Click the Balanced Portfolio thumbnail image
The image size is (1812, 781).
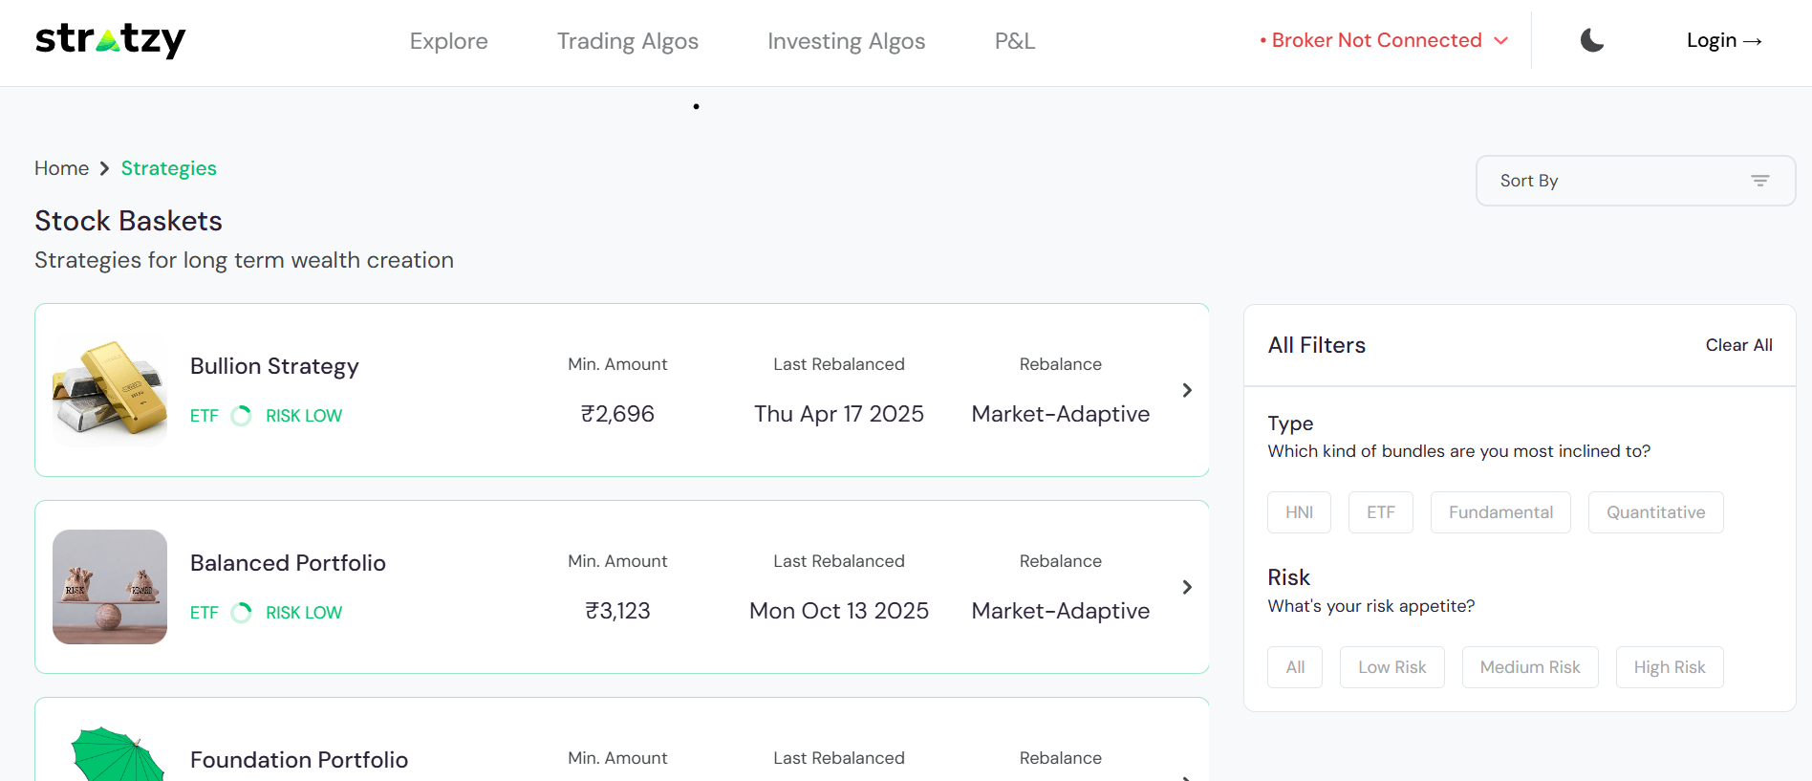pyautogui.click(x=110, y=587)
